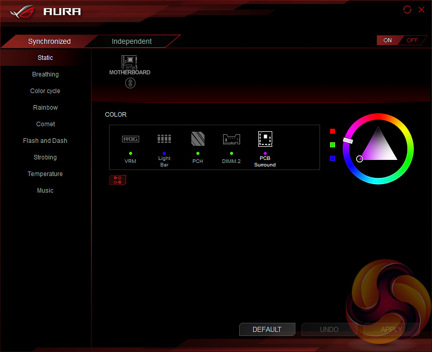The width and height of the screenshot is (432, 352).
Task: Select the Light Bar zone icon
Action: point(164,139)
